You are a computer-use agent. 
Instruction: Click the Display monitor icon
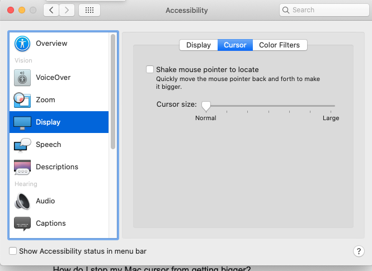[22, 122]
